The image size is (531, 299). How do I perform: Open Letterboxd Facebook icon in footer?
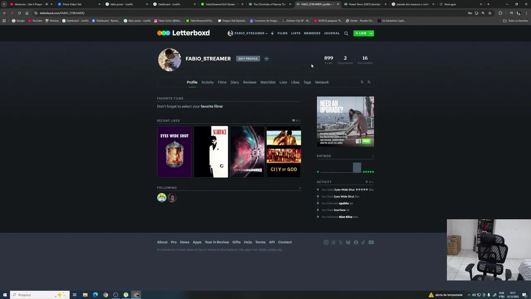click(x=356, y=243)
